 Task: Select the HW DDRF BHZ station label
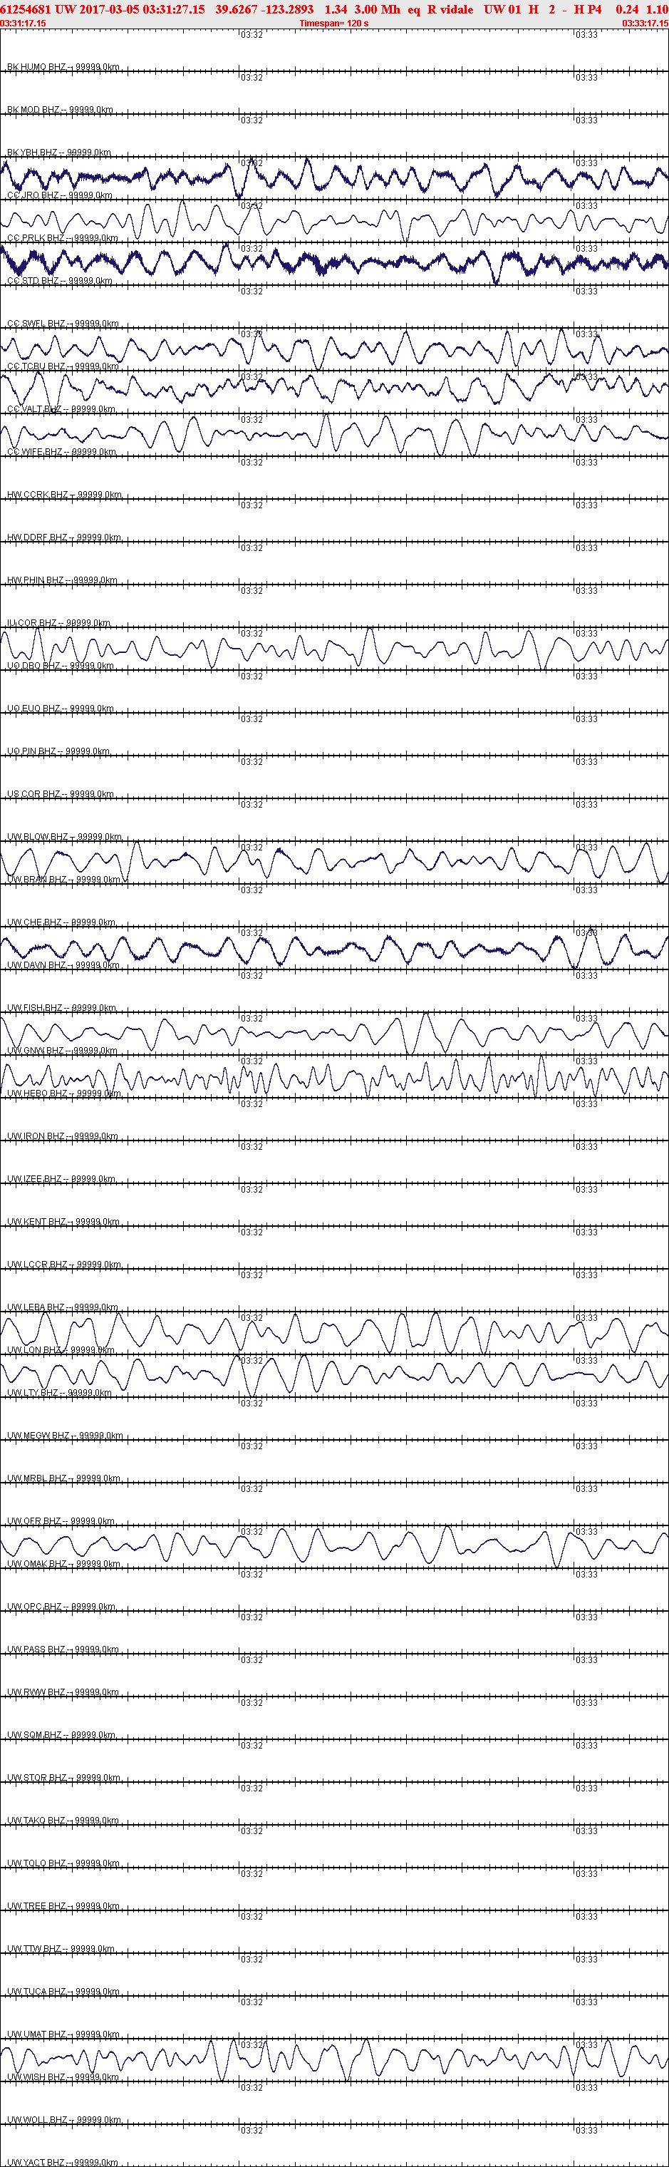pyautogui.click(x=64, y=537)
